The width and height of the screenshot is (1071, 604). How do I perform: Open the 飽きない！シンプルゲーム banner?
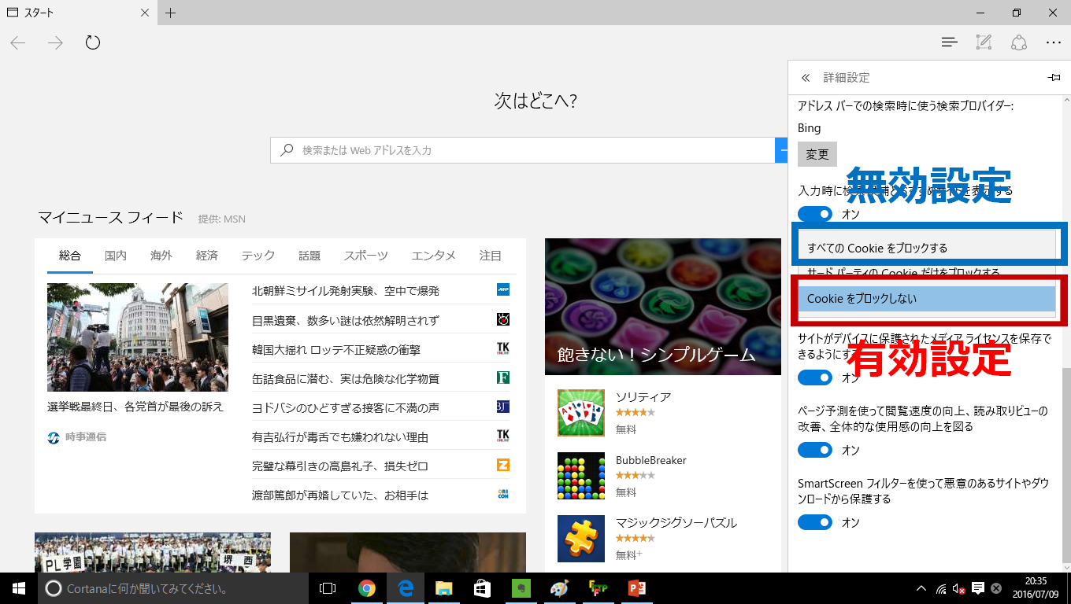point(663,307)
